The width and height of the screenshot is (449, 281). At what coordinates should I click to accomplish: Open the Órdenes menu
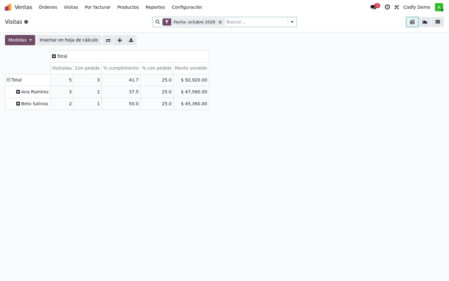coord(48,7)
